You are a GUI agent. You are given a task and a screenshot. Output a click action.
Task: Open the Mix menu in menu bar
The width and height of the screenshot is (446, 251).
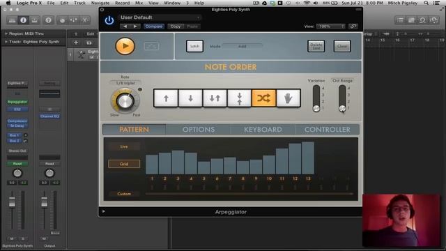pyautogui.click(x=139, y=3)
